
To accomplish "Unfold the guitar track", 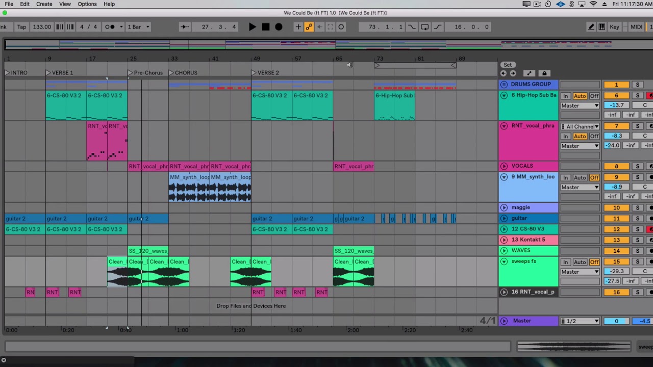I will coord(504,218).
